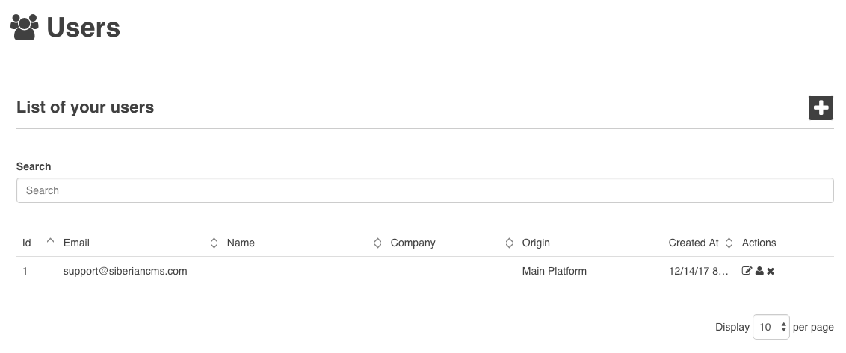Click the sort arrow next to Id
This screenshot has height=353, width=846.
click(50, 241)
